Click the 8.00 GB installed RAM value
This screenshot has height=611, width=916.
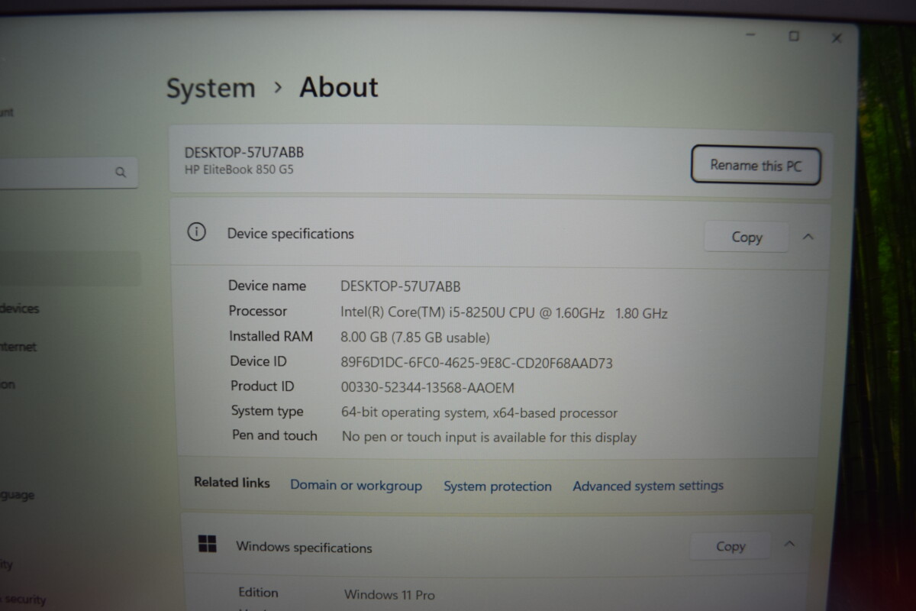[x=415, y=337]
